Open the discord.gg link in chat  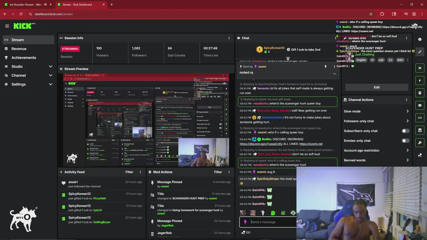pyautogui.click(x=261, y=144)
